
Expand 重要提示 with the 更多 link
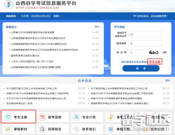[x=98, y=27]
